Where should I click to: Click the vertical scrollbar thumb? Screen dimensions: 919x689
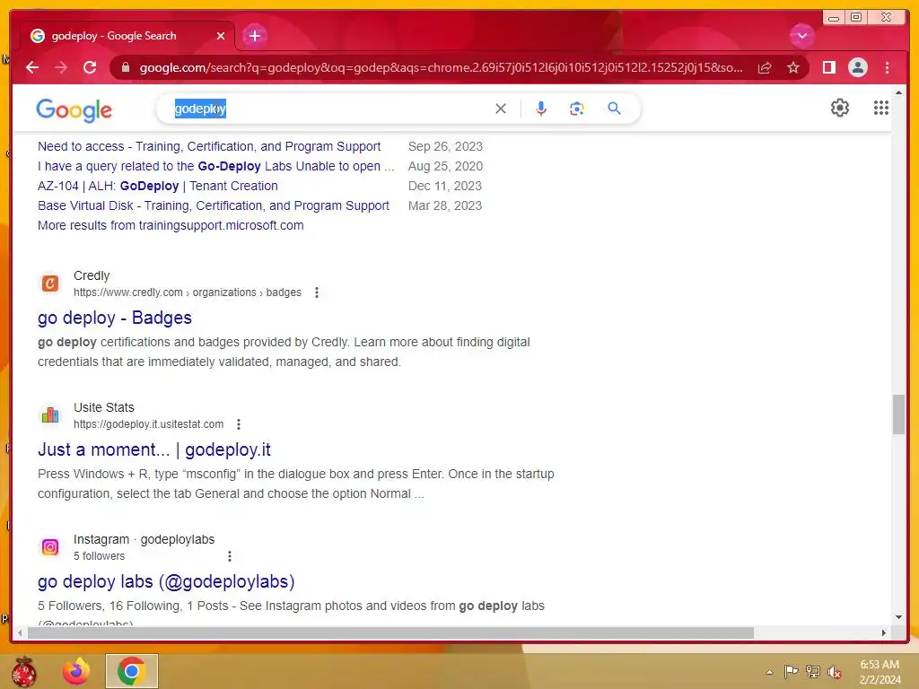898,414
